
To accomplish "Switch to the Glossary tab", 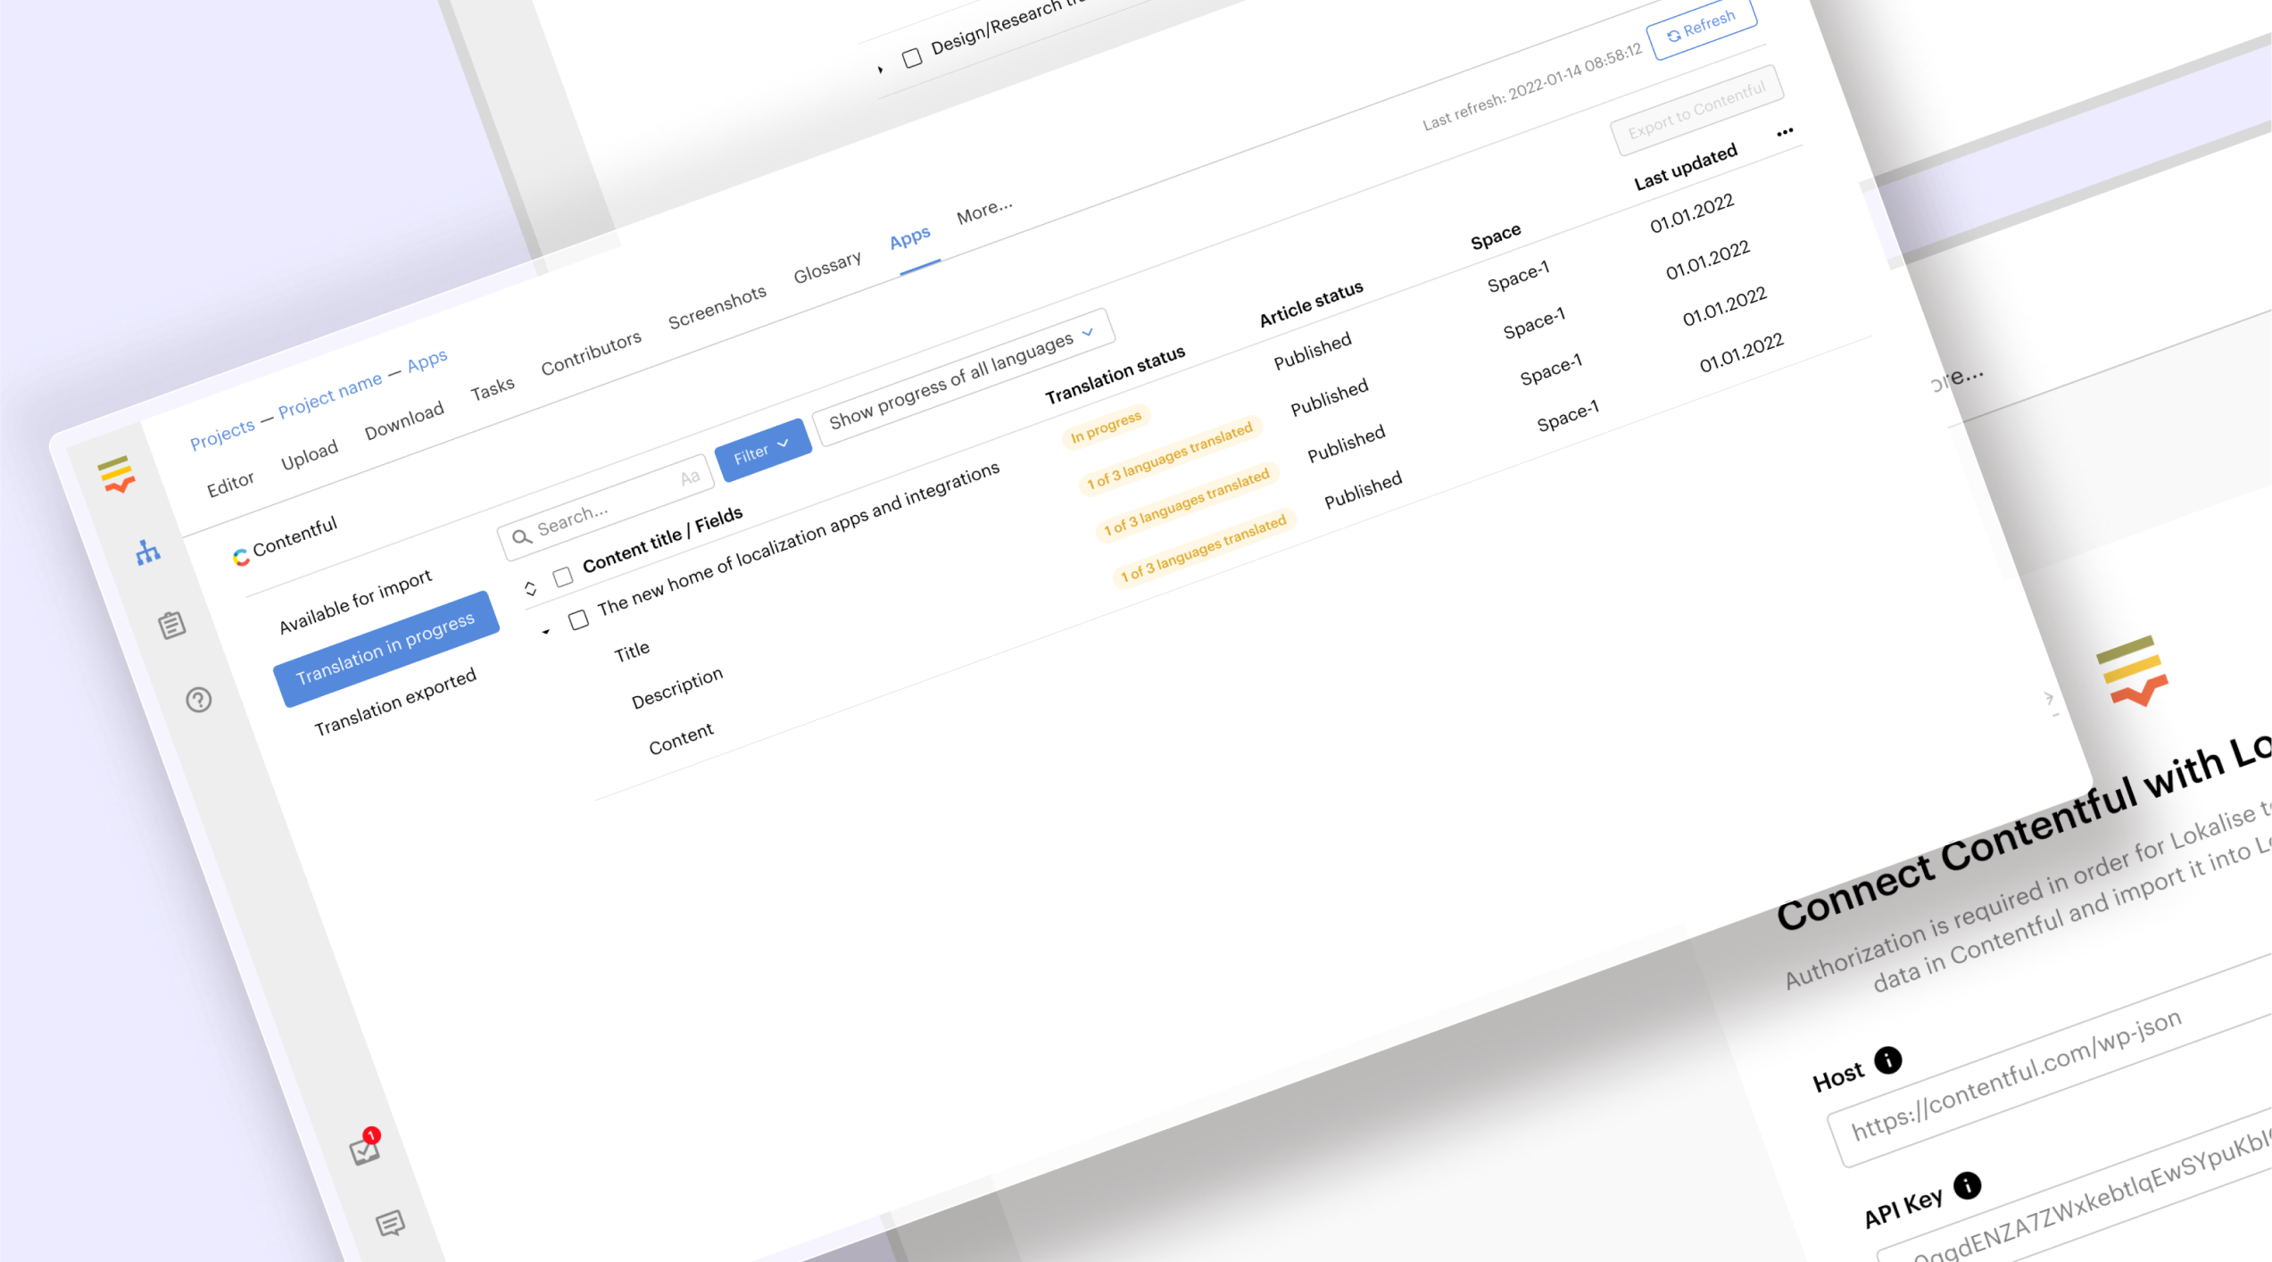I will (826, 267).
